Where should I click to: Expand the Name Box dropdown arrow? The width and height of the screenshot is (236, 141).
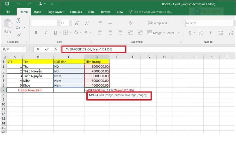[29, 49]
